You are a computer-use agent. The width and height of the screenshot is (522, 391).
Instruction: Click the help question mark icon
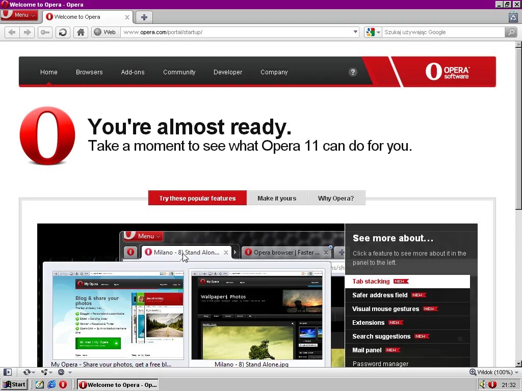point(353,72)
